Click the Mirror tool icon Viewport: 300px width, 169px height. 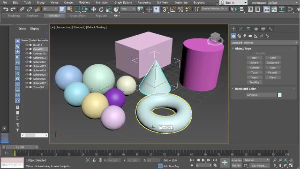click(x=233, y=9)
